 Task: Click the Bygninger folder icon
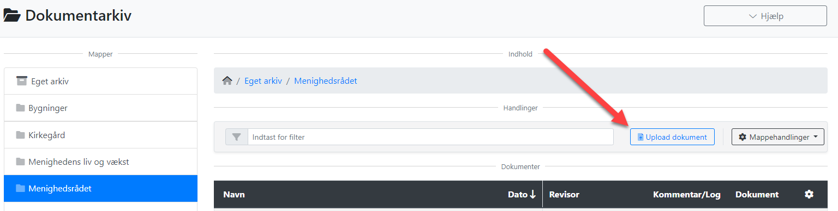coord(21,108)
